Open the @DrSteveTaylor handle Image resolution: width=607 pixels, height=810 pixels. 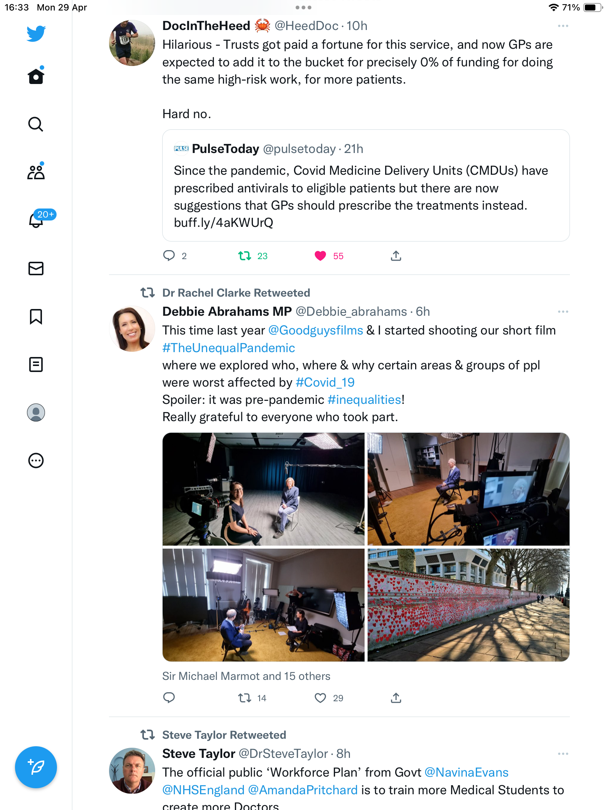click(x=283, y=754)
